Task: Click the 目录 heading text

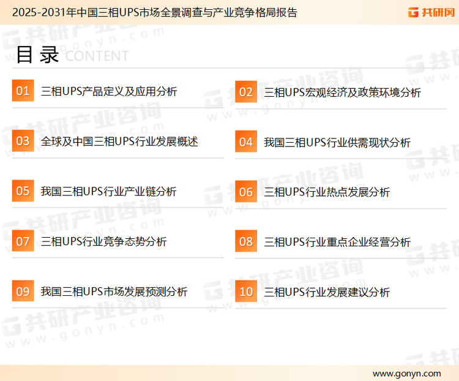Action: click(x=37, y=55)
